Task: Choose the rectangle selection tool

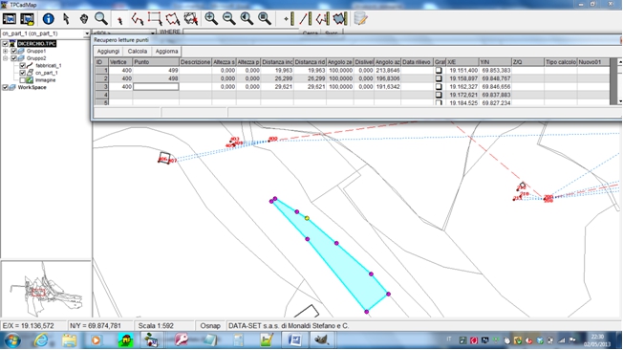Action: click(155, 19)
